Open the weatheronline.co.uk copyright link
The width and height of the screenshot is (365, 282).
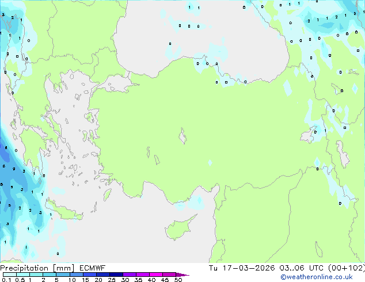316,277
